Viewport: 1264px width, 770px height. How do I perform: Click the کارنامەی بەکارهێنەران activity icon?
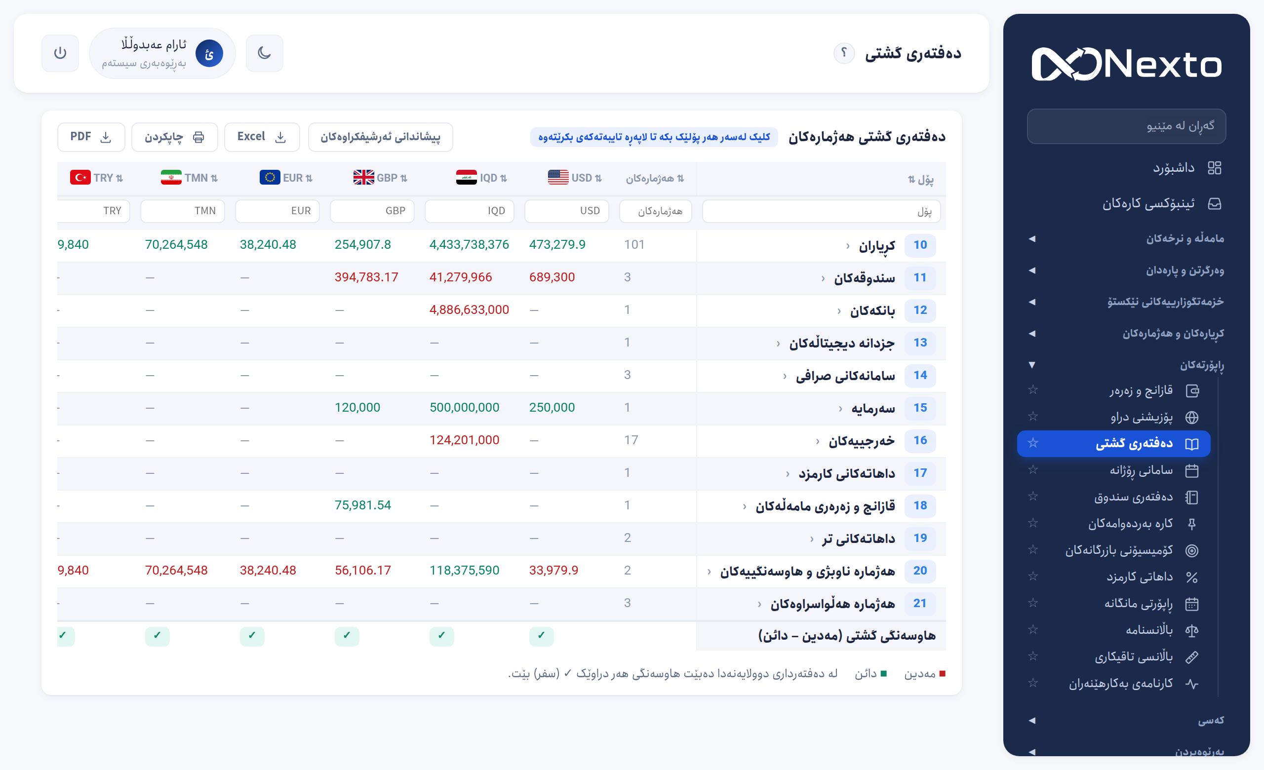pos(1192,684)
